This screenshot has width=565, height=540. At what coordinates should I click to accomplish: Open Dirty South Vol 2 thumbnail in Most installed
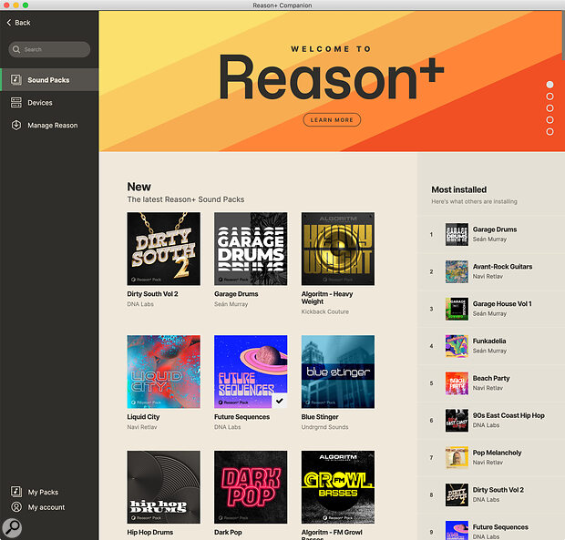tap(457, 495)
